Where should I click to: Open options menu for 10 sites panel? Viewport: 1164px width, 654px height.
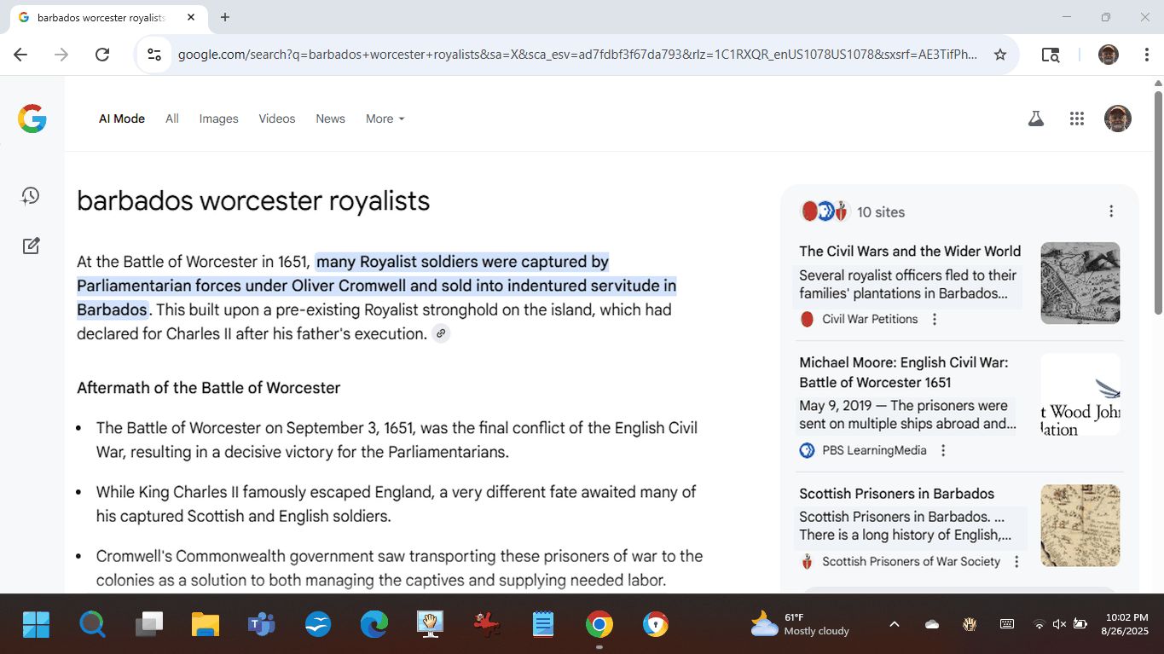[1110, 211]
